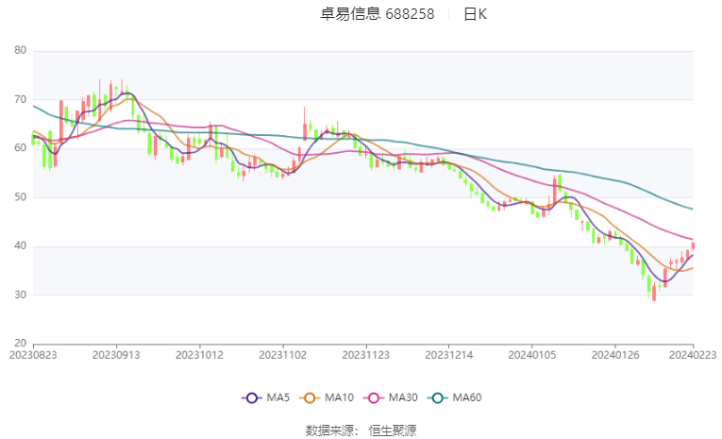Click the chart title 卓易信息 688258
The image size is (722, 439).
378,14
